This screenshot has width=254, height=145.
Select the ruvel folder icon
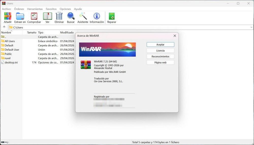click(3, 58)
